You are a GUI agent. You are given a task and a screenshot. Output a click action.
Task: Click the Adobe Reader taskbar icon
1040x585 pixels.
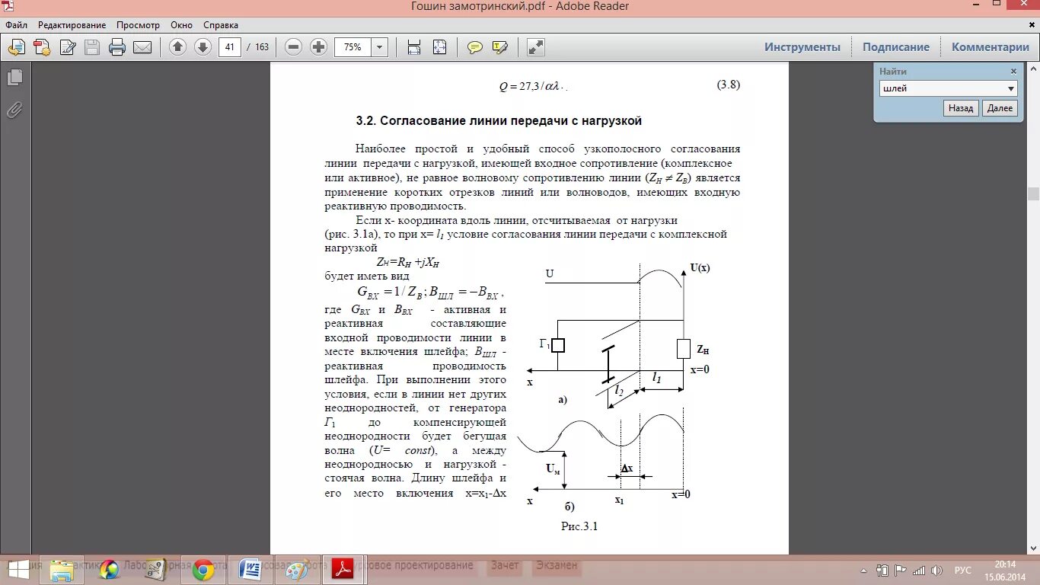click(343, 569)
